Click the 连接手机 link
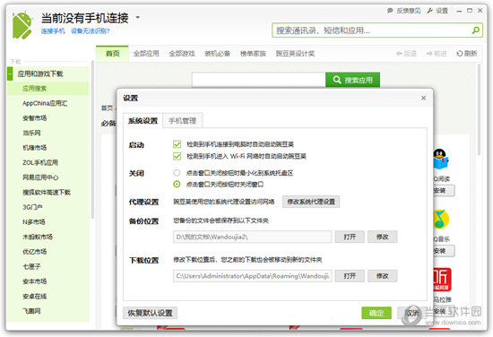 click(x=53, y=30)
